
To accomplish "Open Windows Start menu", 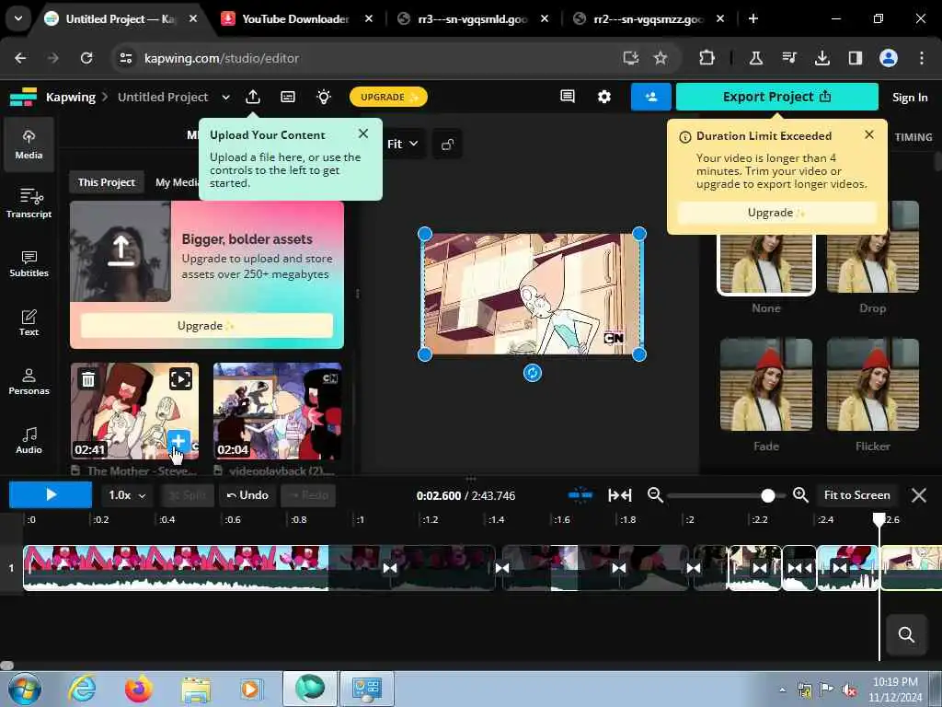I will pyautogui.click(x=25, y=689).
